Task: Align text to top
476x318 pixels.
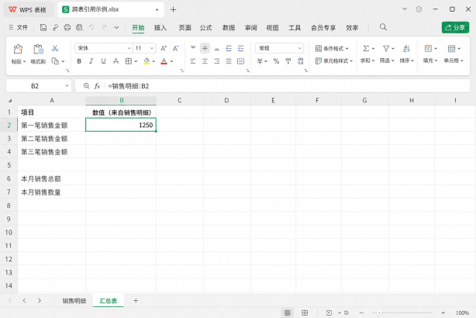Action: pyautogui.click(x=193, y=48)
